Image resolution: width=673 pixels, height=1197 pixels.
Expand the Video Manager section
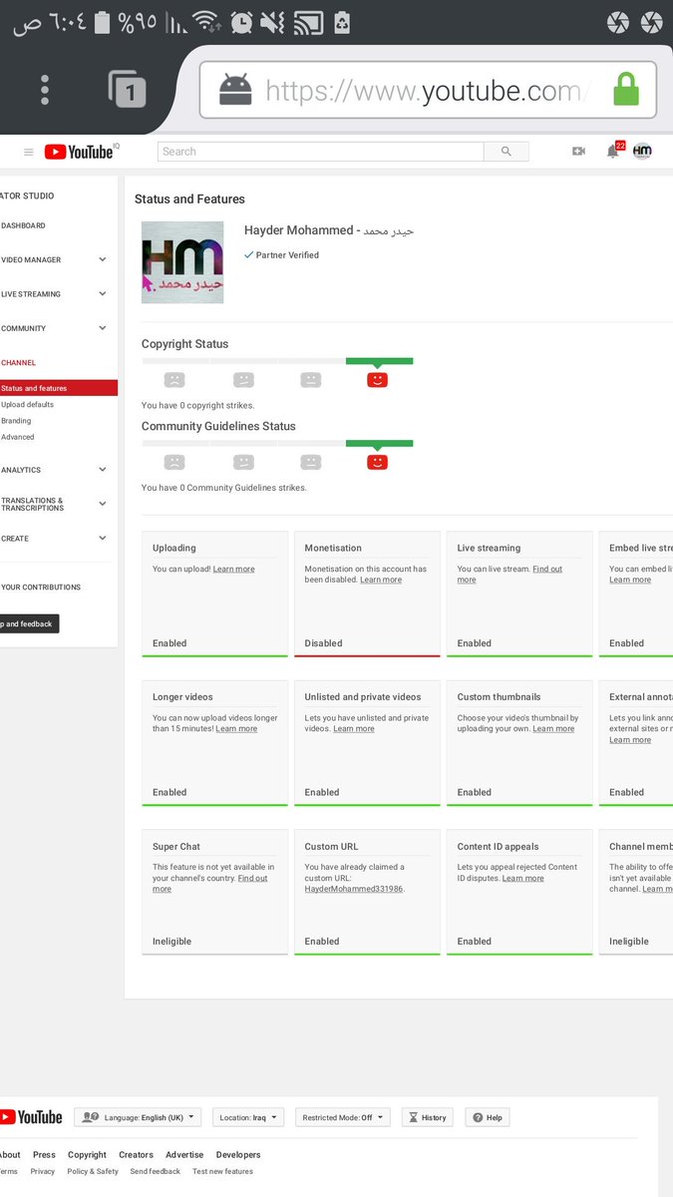tap(55, 259)
